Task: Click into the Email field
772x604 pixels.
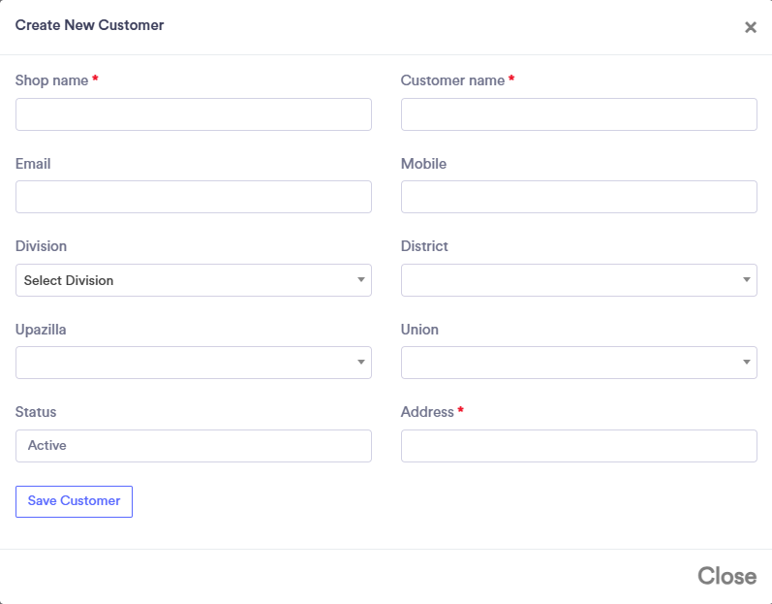Action: (194, 197)
